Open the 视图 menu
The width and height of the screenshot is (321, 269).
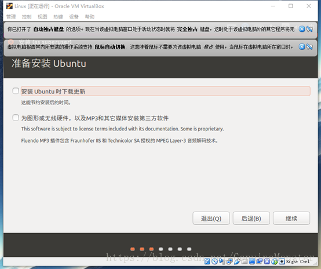click(42, 17)
